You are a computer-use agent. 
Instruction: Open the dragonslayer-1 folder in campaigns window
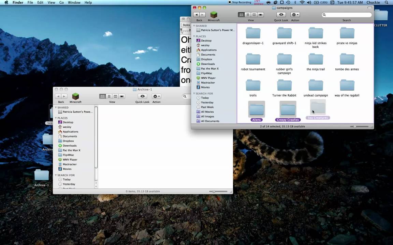pyautogui.click(x=253, y=33)
